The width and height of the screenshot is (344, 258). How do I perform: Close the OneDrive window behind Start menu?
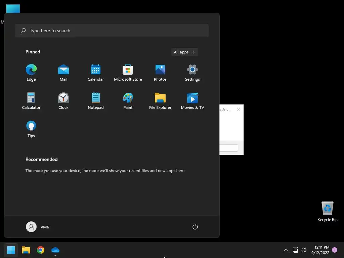click(x=239, y=109)
